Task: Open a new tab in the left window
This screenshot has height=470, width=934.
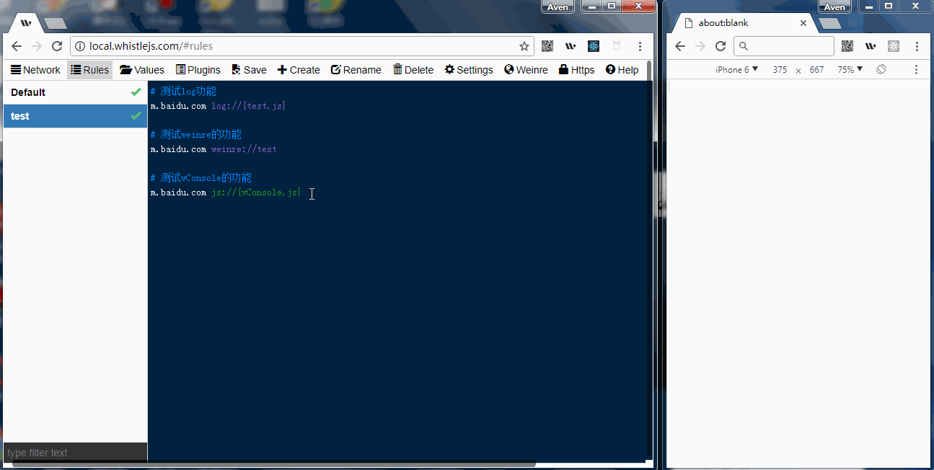Action: (56, 24)
